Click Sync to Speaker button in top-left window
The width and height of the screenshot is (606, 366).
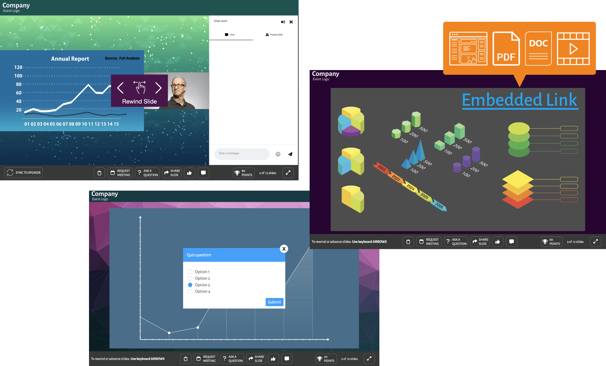pyautogui.click(x=23, y=173)
